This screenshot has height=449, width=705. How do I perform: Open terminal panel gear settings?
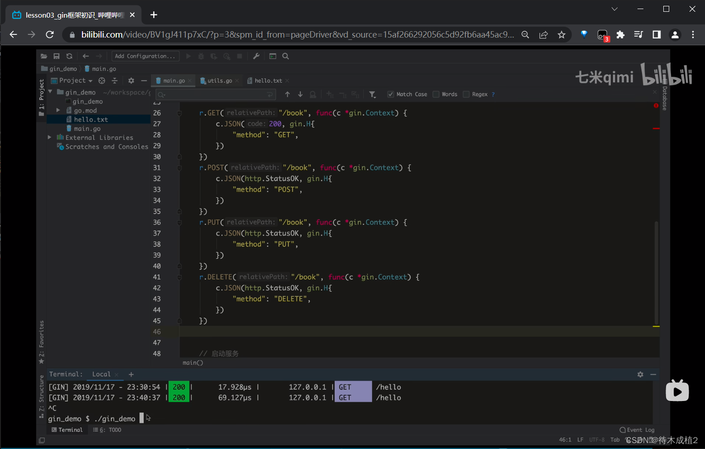pyautogui.click(x=640, y=374)
